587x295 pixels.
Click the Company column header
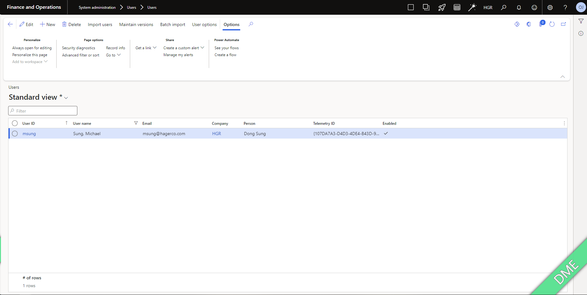pyautogui.click(x=220, y=124)
